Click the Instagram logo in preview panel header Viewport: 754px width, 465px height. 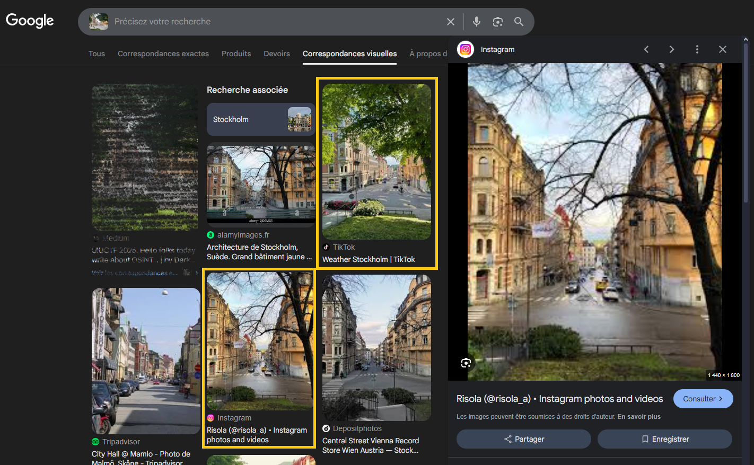coord(466,49)
